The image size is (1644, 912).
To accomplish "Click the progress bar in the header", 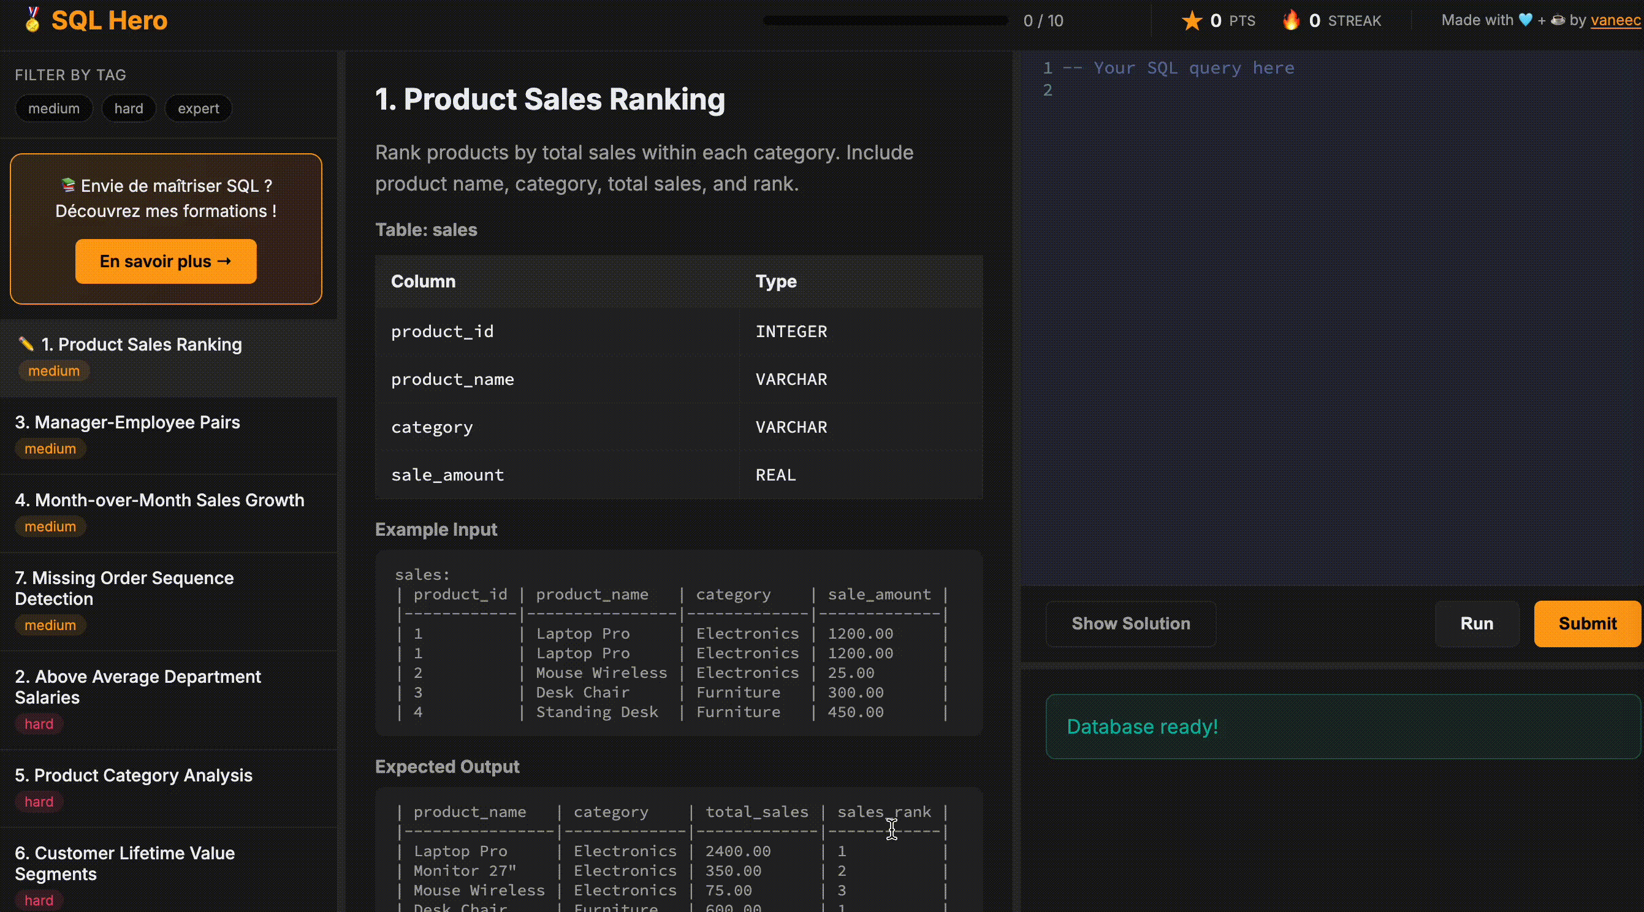I will [885, 21].
